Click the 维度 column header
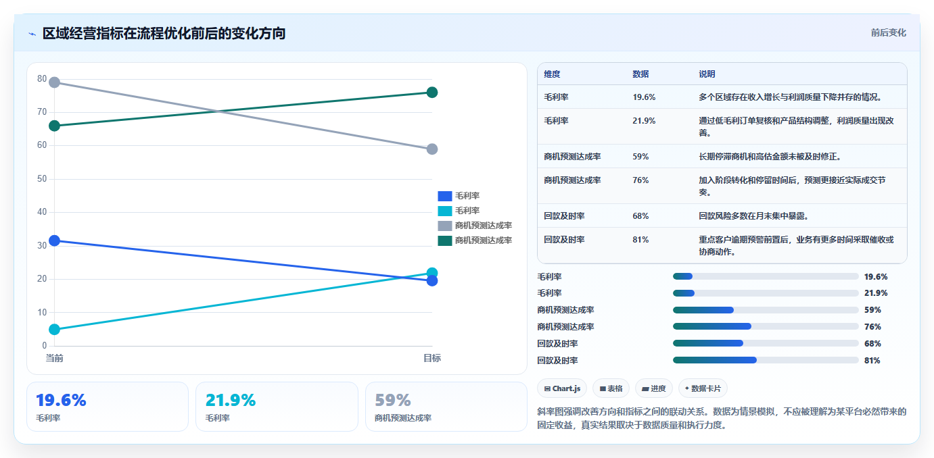934x458 pixels. 552,74
